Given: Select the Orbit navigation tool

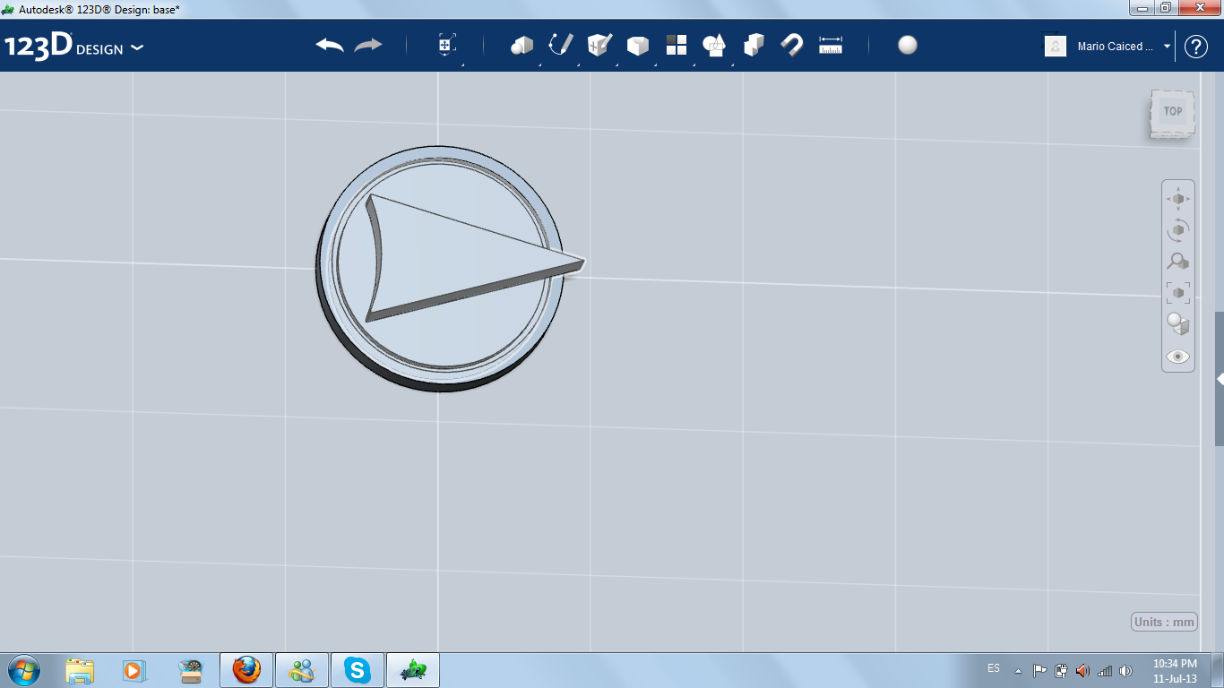Looking at the screenshot, I should (1178, 230).
